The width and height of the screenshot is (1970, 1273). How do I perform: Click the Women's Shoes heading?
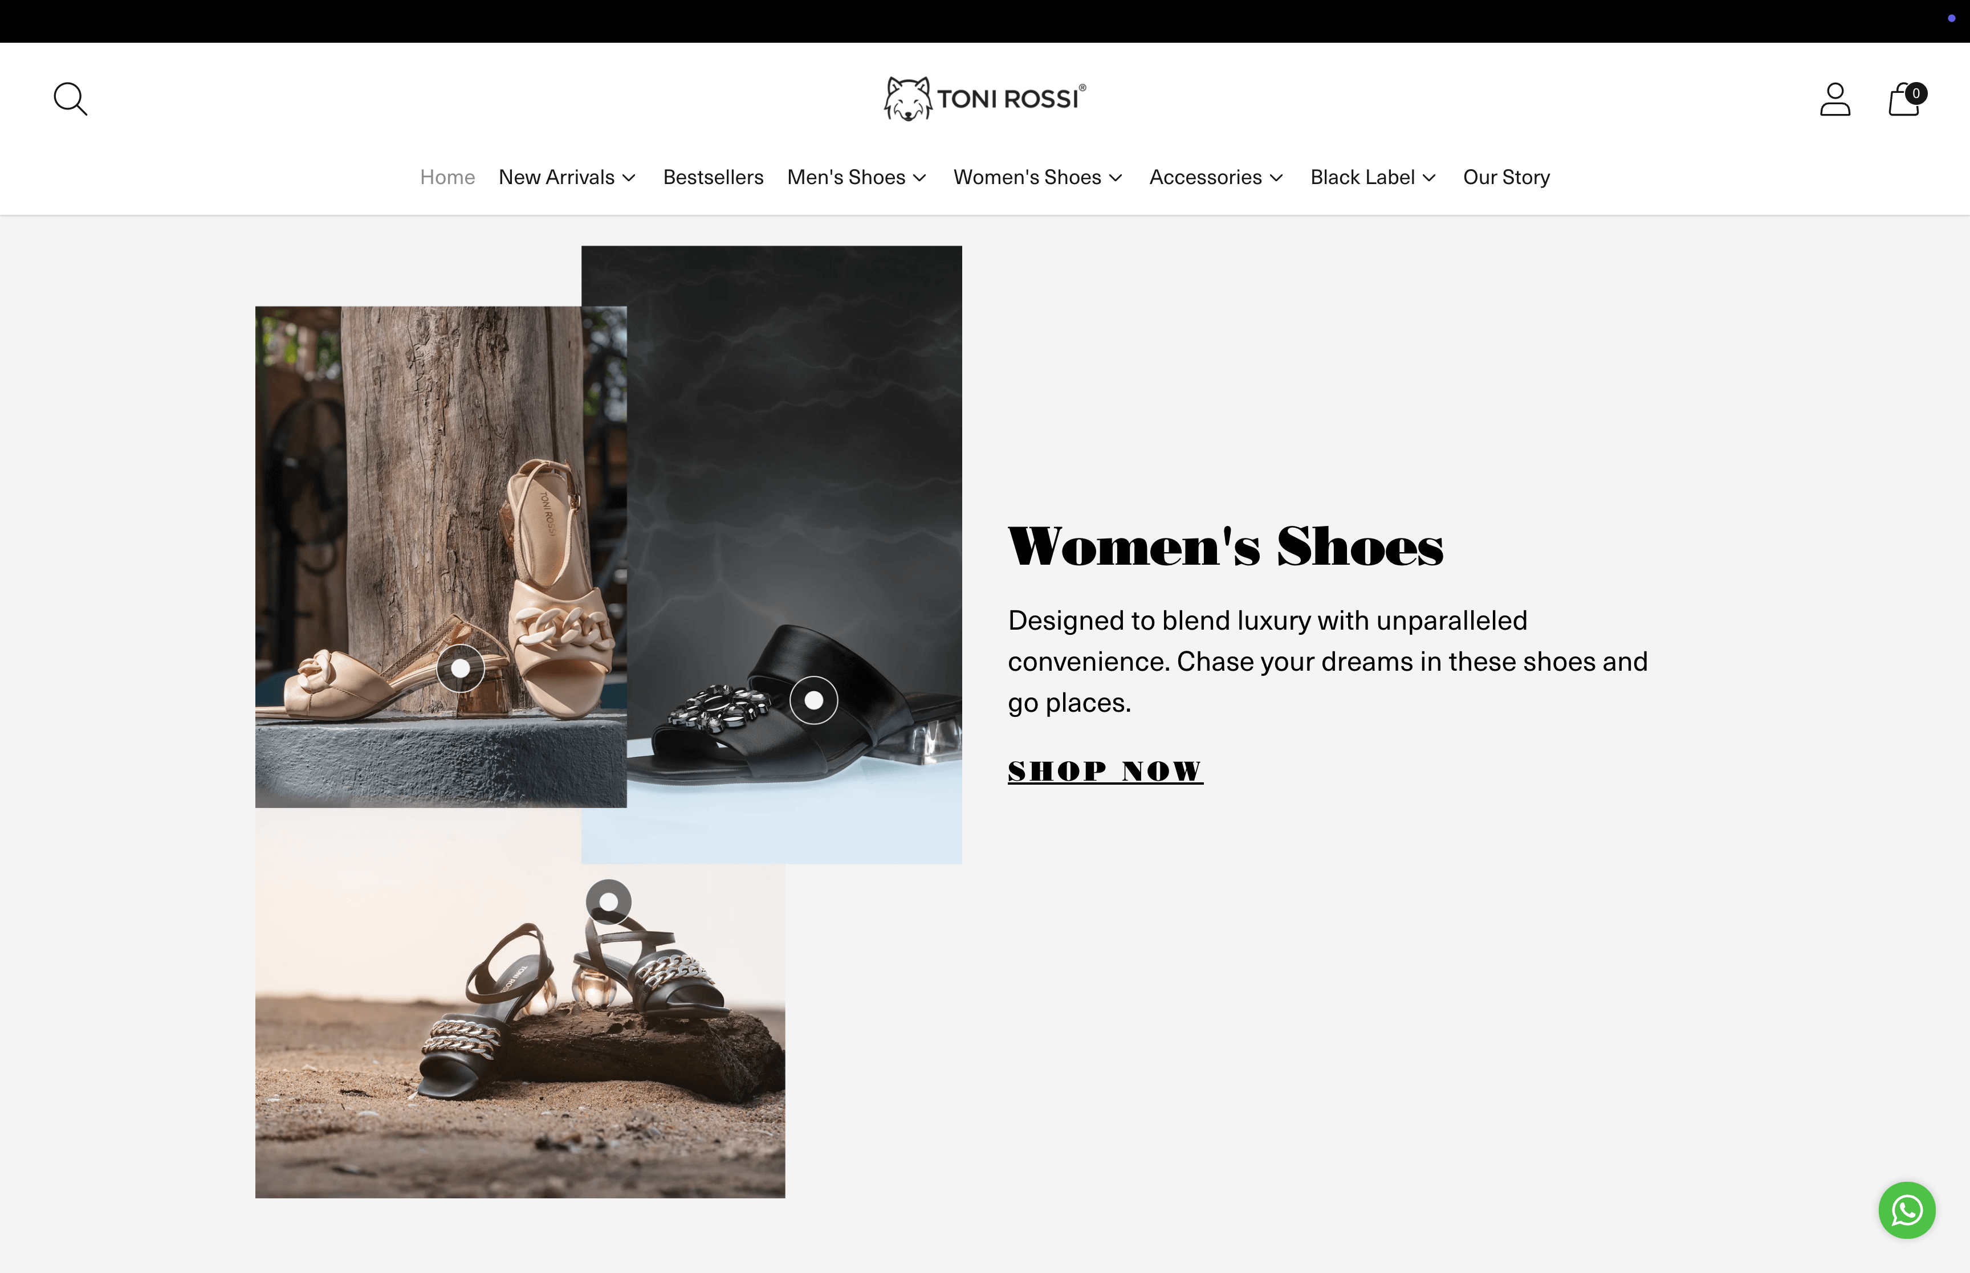point(1225,545)
